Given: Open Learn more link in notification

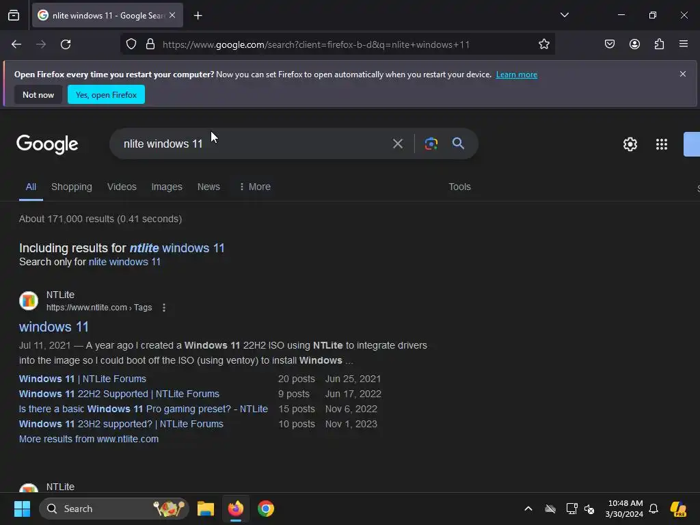Looking at the screenshot, I should coord(517,75).
